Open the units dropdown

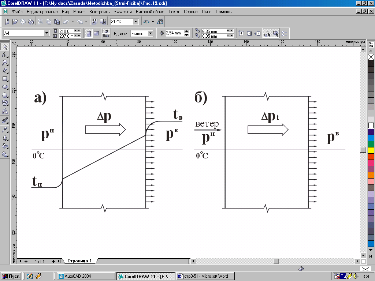[x=151, y=33]
